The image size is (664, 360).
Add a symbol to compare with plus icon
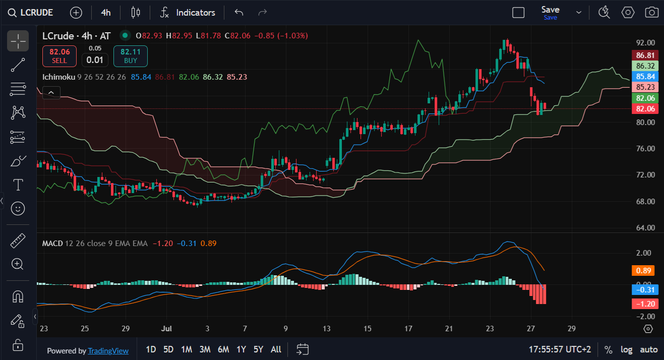click(76, 13)
